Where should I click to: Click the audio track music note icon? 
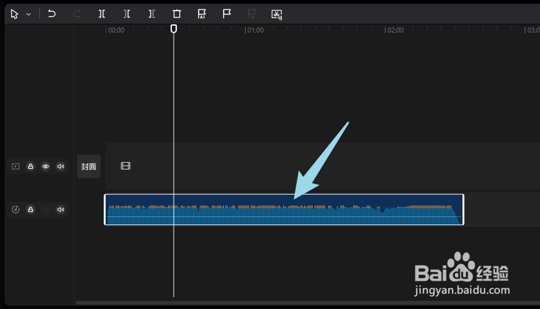click(16, 210)
